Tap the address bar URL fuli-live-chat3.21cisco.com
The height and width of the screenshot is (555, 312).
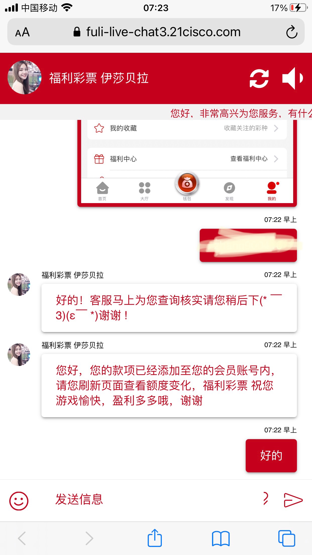[x=163, y=32]
